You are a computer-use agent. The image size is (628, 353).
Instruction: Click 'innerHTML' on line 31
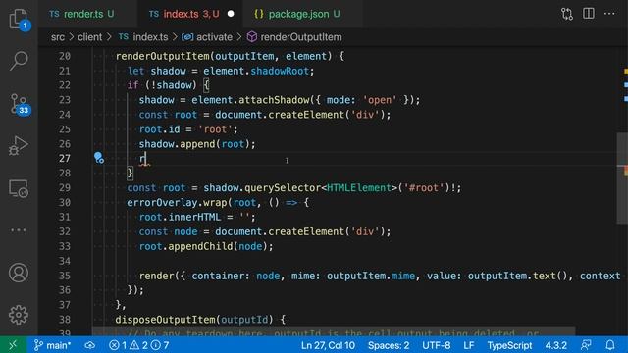[x=194, y=217]
